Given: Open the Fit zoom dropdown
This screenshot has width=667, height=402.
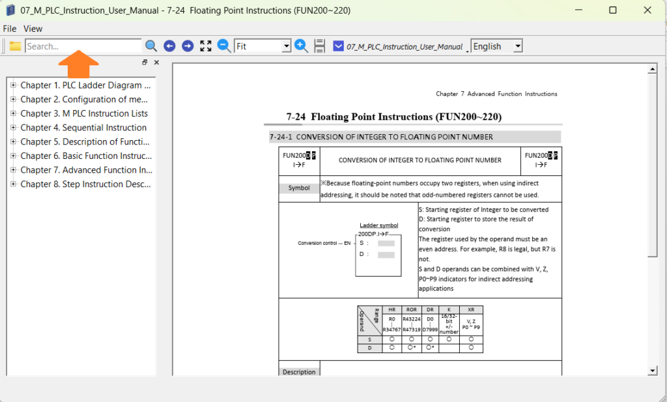Looking at the screenshot, I should (x=287, y=46).
